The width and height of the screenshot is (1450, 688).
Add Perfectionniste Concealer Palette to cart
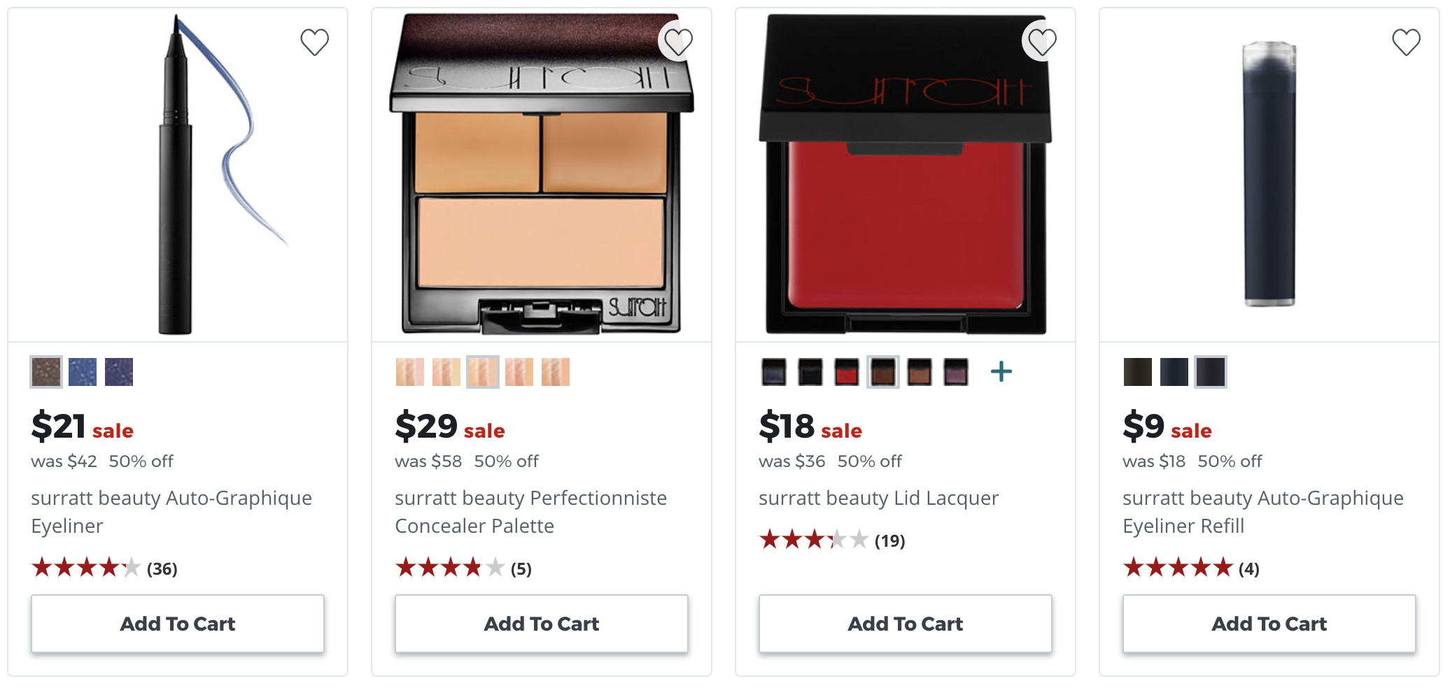tap(542, 624)
